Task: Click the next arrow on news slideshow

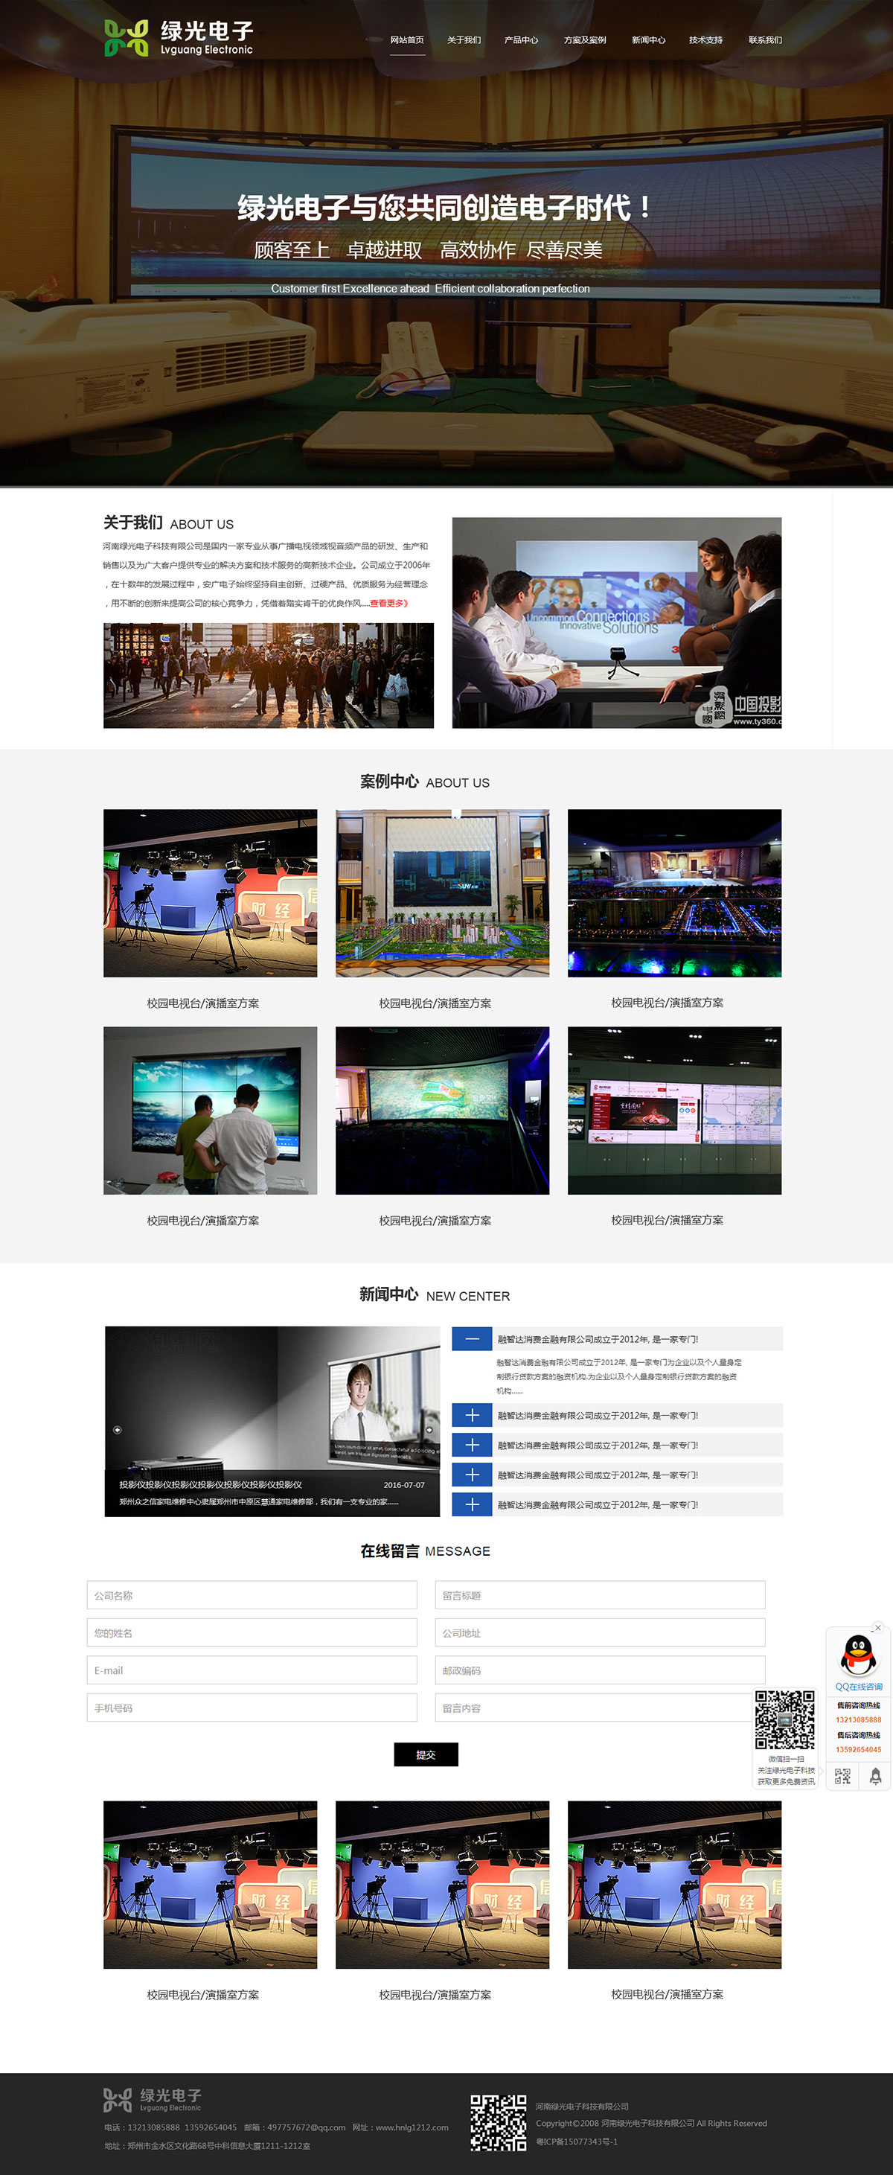Action: pos(429,1429)
